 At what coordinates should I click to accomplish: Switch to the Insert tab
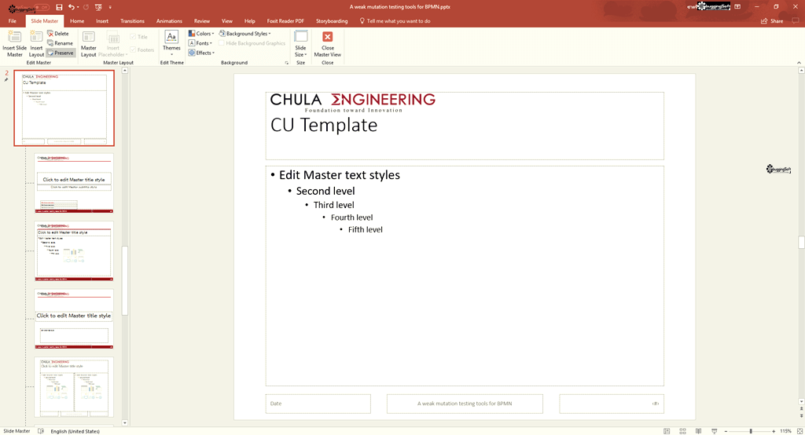(102, 21)
